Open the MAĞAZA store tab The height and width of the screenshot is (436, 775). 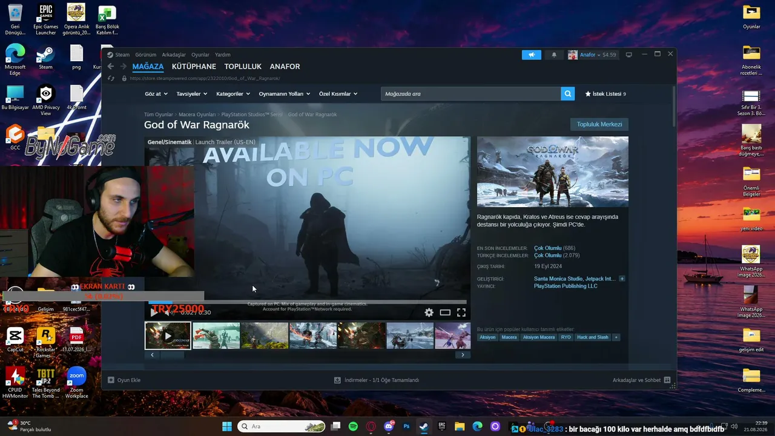coord(148,67)
